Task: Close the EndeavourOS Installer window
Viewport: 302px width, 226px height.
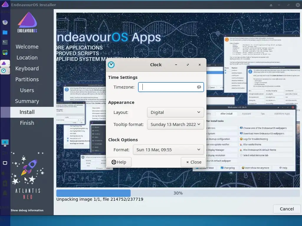Action: pos(298,5)
